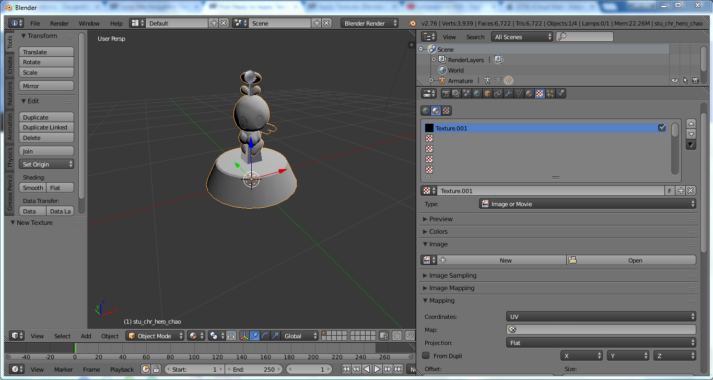This screenshot has width=713, height=380.
Task: Toggle timeline range lock icon
Action: pos(156,369)
